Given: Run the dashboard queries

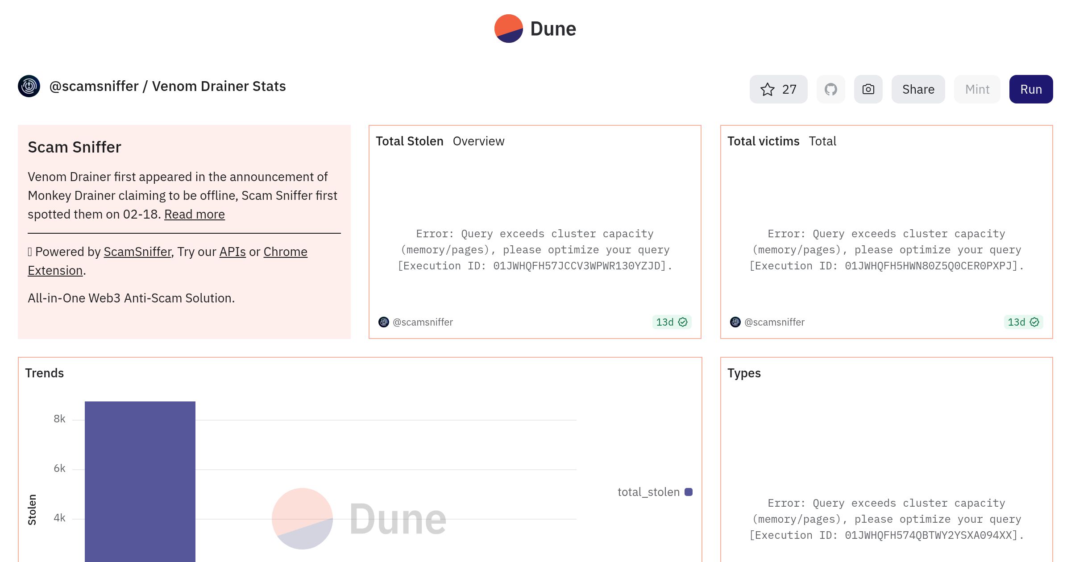Looking at the screenshot, I should click(x=1031, y=89).
